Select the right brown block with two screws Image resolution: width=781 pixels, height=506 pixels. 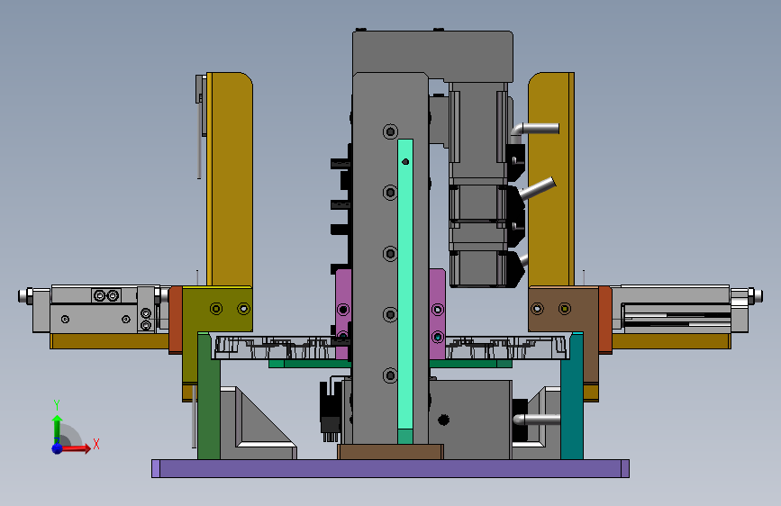(x=563, y=309)
